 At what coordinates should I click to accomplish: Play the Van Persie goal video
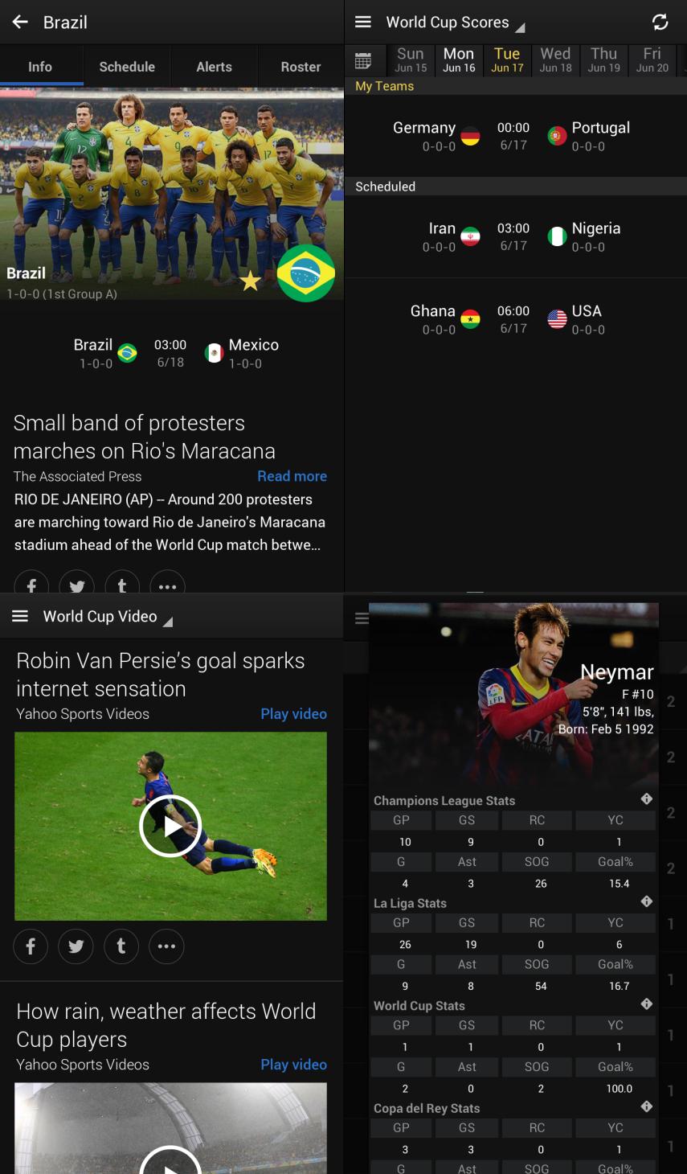[170, 826]
